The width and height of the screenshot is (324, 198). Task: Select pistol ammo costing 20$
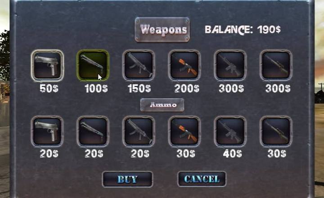(47, 131)
